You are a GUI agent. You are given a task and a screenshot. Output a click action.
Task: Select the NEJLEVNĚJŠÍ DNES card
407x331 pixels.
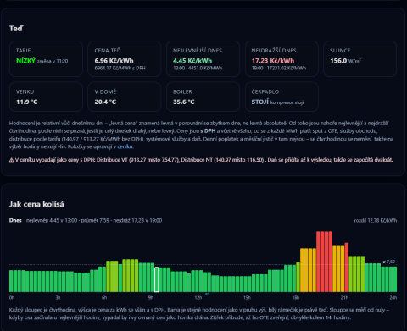point(203,58)
